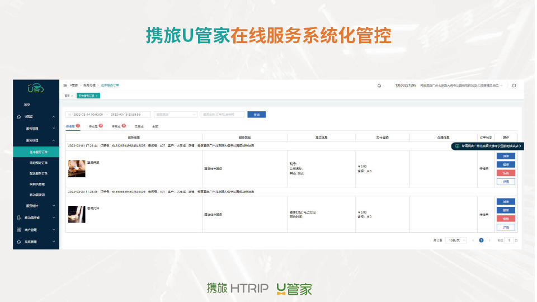This screenshot has height=302, width=537.
Task: Click the ¥0.00 amount in room 407 row
Action: tap(362, 167)
